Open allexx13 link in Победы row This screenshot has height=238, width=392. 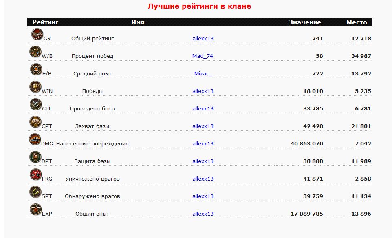coord(203,91)
